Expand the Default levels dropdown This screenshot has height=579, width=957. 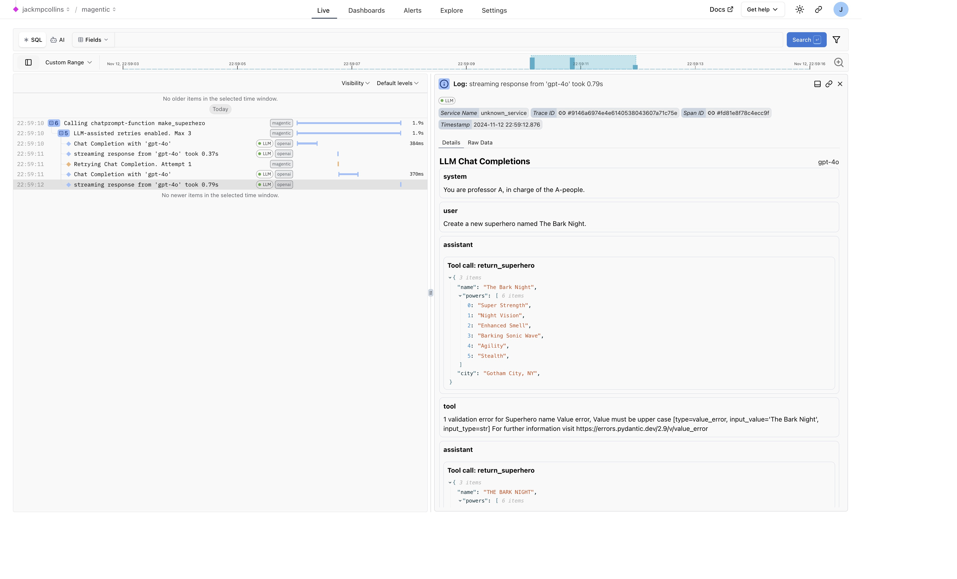397,83
